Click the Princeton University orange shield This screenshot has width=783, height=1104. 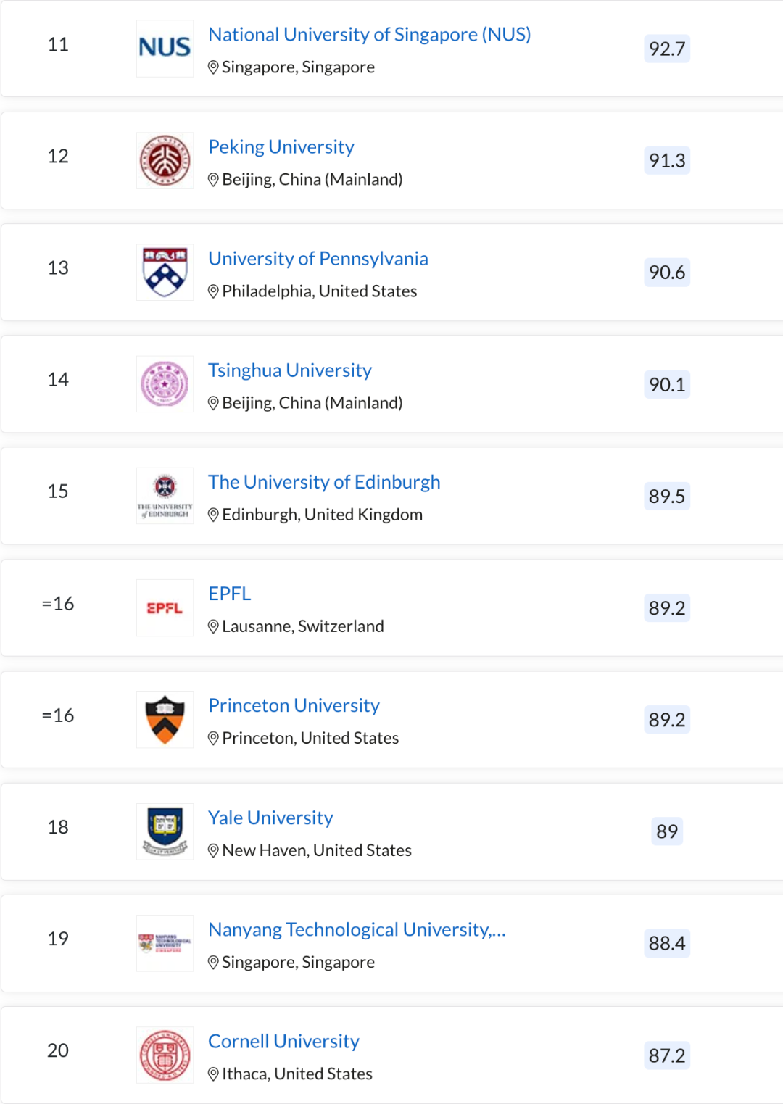(165, 719)
